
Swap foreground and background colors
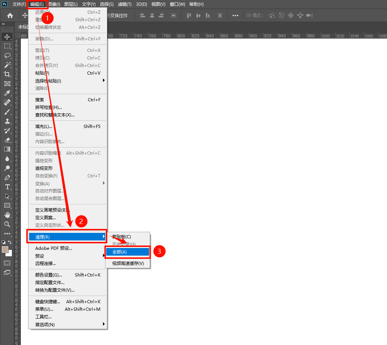coord(10,242)
